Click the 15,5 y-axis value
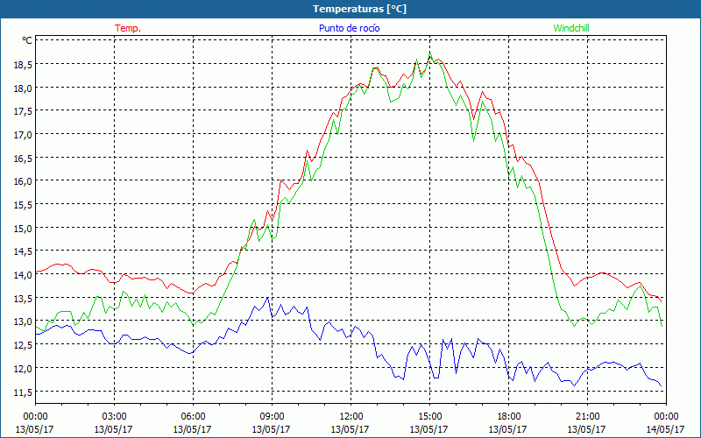Image resolution: width=701 pixels, height=438 pixels. point(24,204)
